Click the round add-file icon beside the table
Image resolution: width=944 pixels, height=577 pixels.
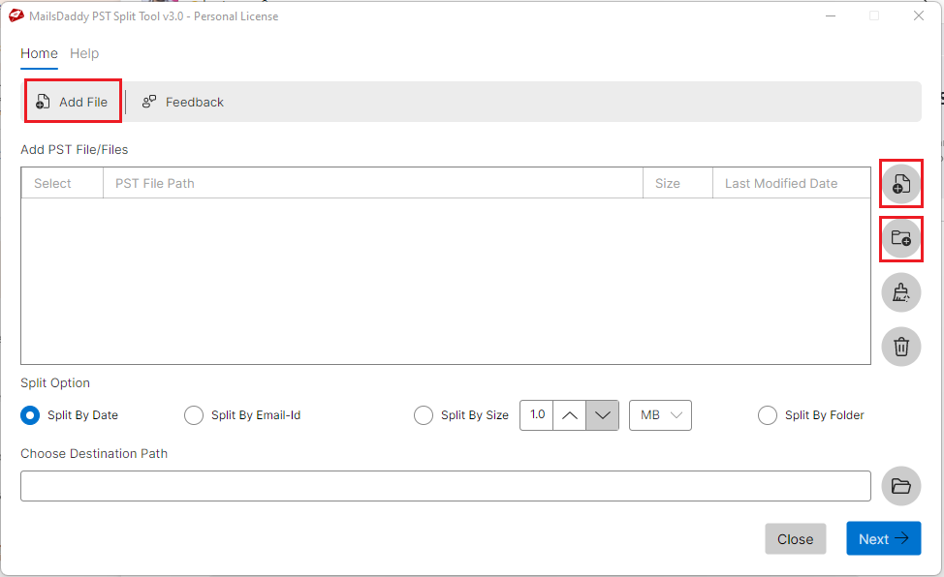[900, 184]
